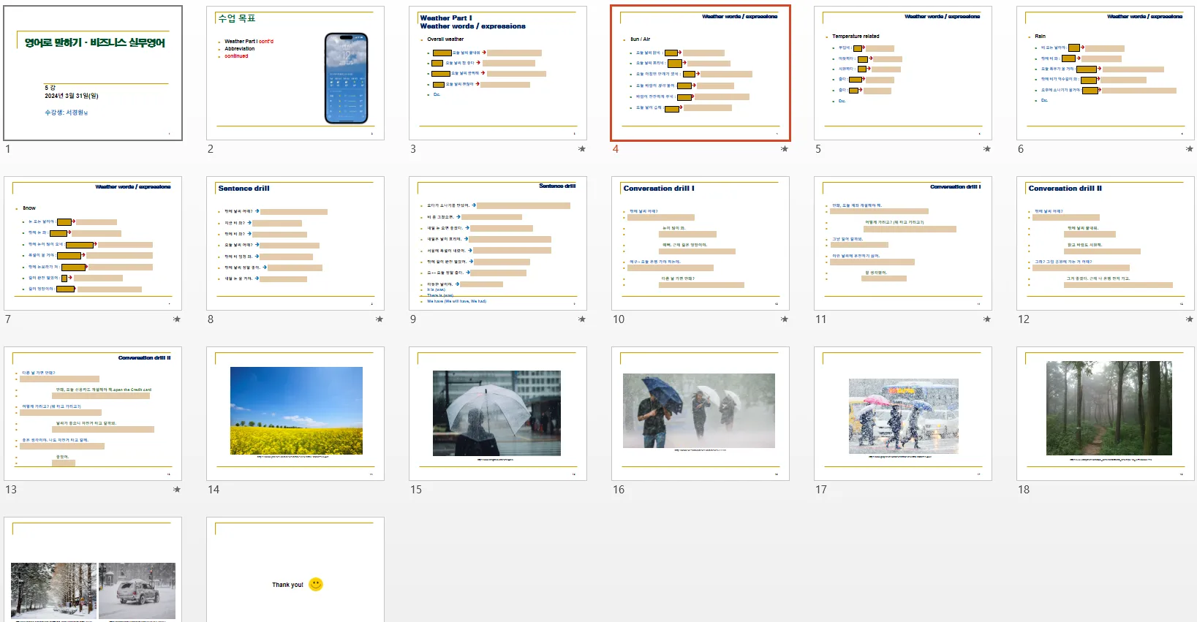Select the Thank you smiley slide
This screenshot has height=622, width=1197.
[x=295, y=570]
